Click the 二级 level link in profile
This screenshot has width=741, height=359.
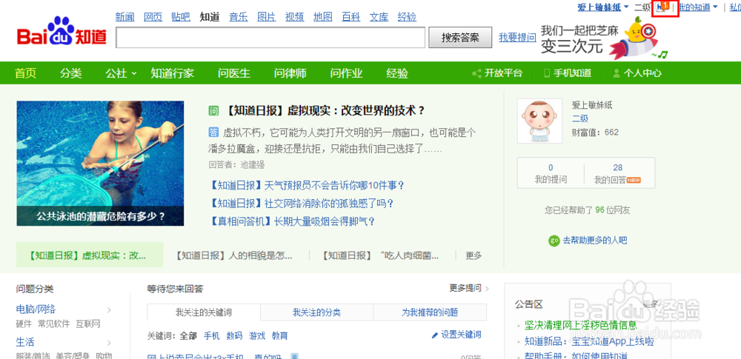pyautogui.click(x=580, y=118)
